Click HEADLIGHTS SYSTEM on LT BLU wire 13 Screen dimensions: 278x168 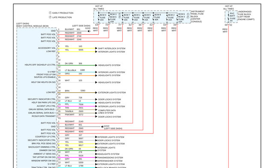point(109,103)
